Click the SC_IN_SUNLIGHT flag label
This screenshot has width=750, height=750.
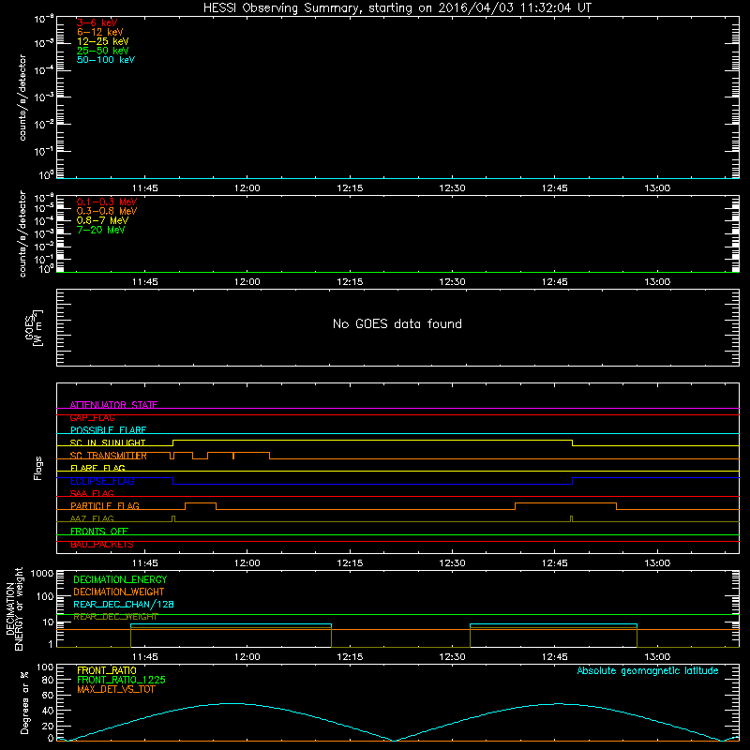108,442
